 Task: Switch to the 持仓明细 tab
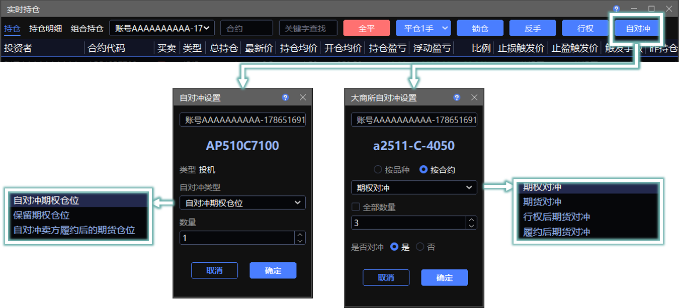46,29
